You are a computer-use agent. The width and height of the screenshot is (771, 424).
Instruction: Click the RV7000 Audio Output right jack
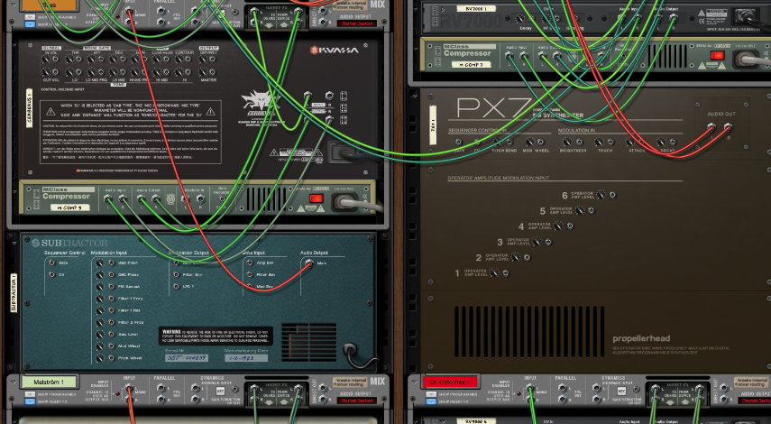(x=674, y=18)
